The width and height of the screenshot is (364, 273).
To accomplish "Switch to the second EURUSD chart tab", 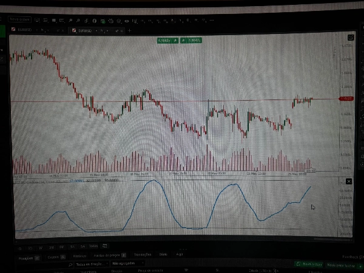I will pos(85,30).
